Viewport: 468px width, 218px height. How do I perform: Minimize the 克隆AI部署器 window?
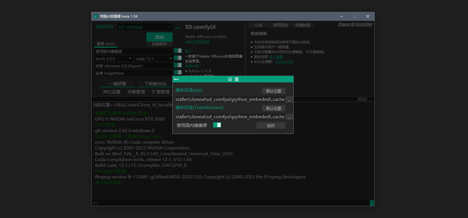point(342,16)
